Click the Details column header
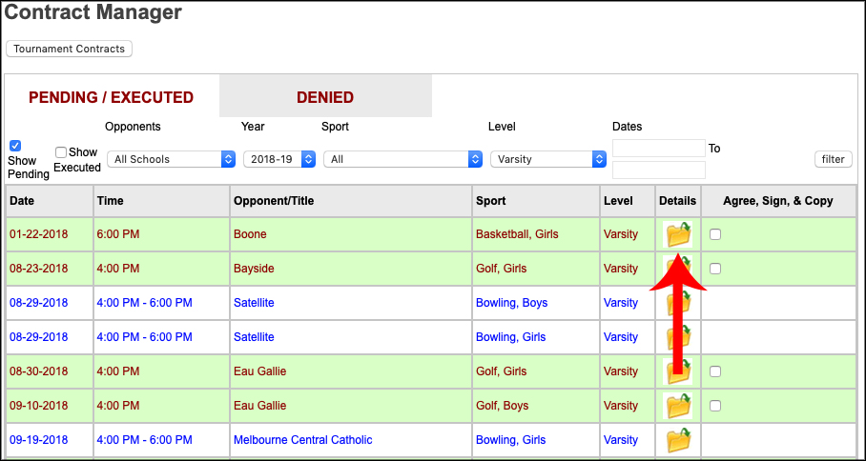 (x=678, y=201)
